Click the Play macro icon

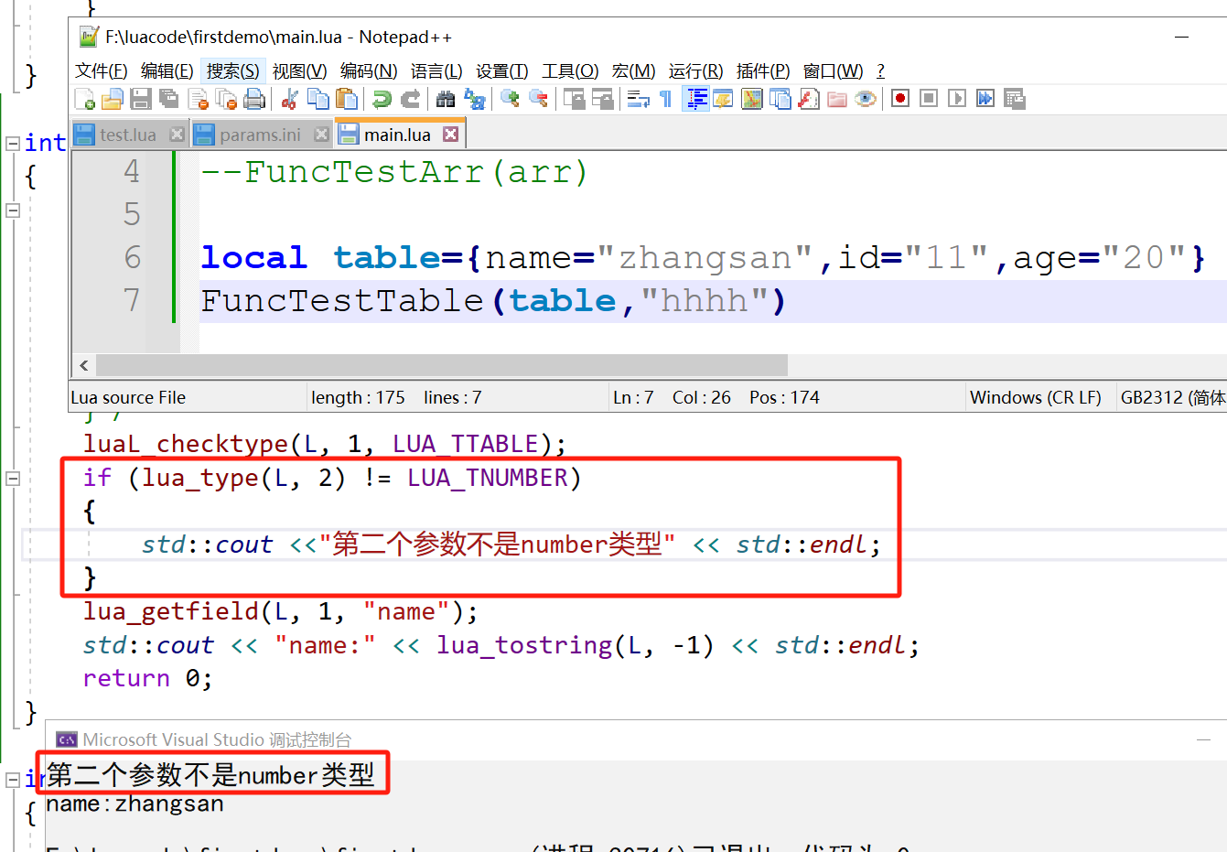[957, 99]
